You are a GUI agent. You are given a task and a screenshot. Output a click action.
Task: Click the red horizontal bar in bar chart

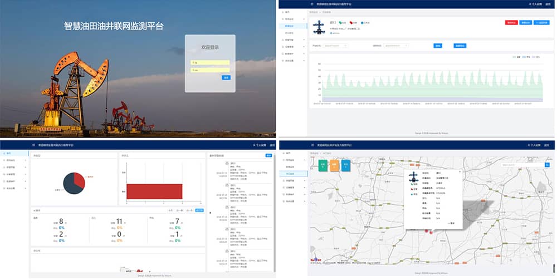point(154,191)
